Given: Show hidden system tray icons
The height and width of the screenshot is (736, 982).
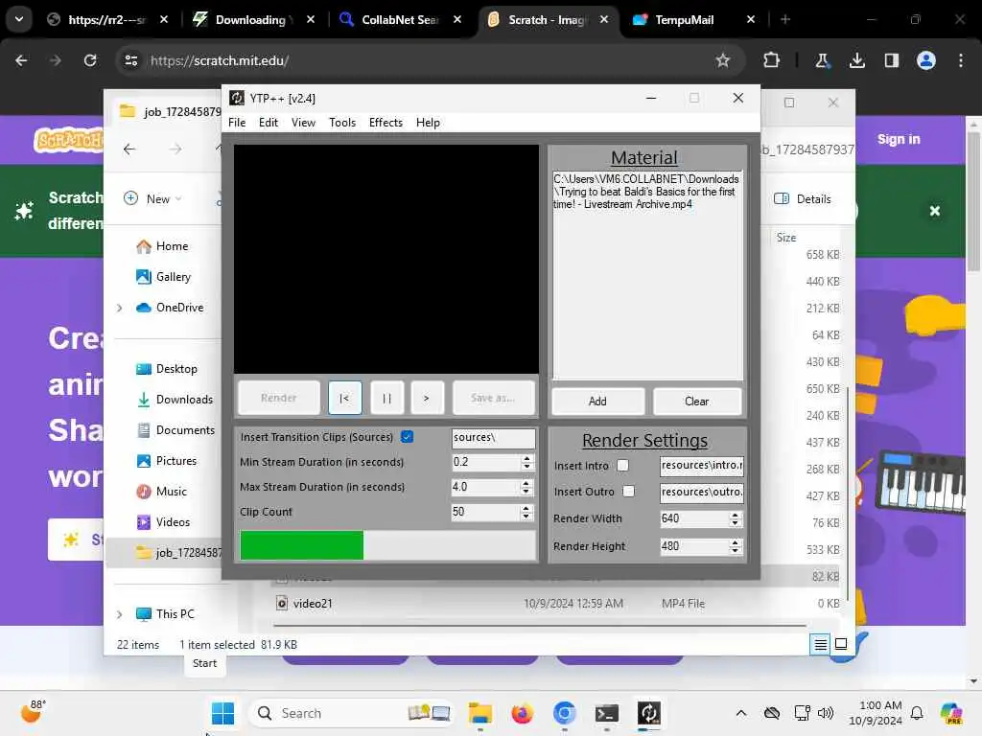Looking at the screenshot, I should [x=741, y=713].
